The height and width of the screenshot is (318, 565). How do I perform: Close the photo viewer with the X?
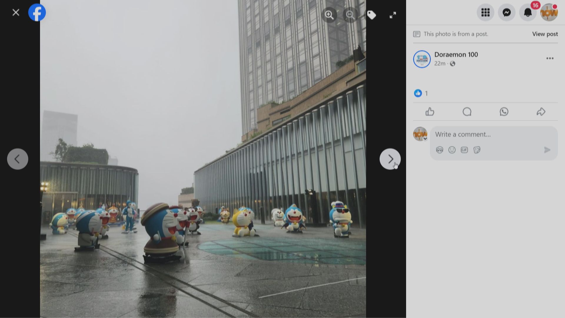(x=16, y=12)
